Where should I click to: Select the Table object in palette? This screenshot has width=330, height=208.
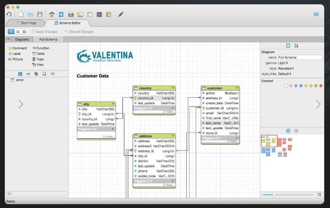38,54
